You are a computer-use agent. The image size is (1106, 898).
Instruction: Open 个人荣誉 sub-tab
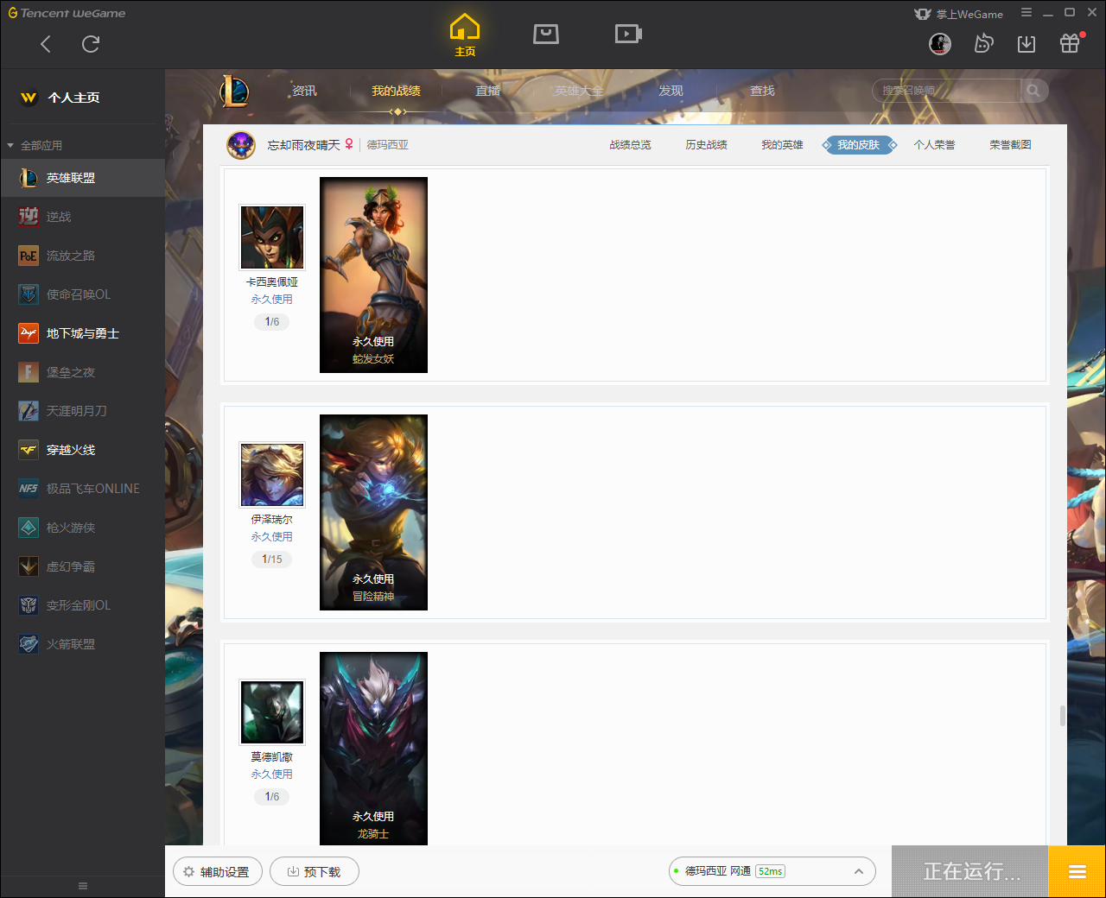pyautogui.click(x=934, y=145)
